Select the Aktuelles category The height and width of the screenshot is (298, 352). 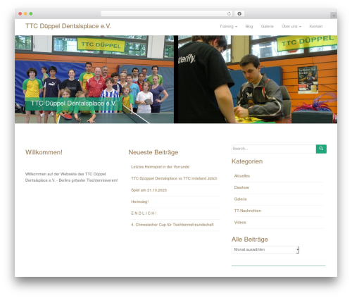coord(242,176)
